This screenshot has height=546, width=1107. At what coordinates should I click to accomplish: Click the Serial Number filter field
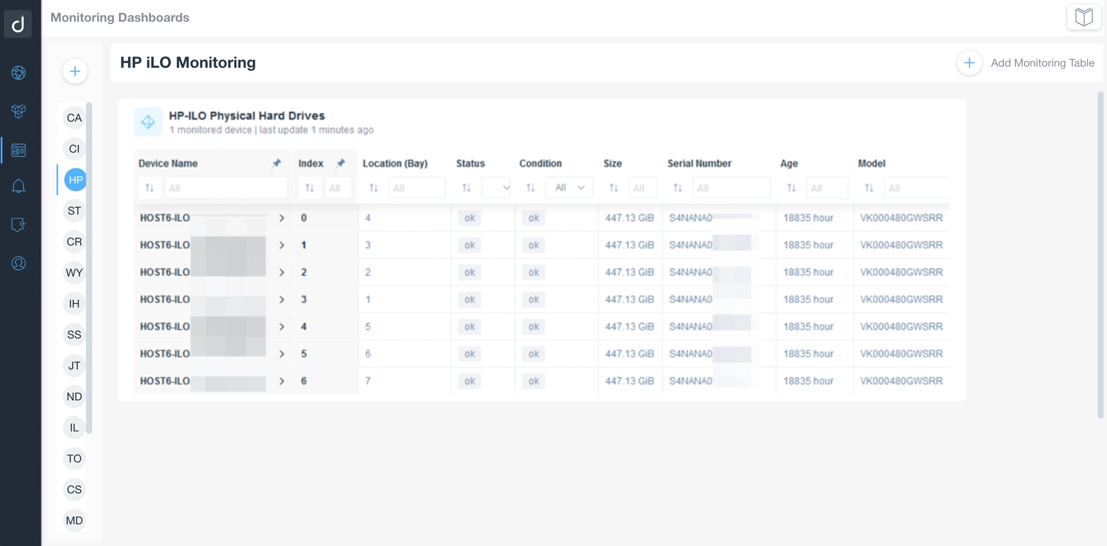(732, 188)
